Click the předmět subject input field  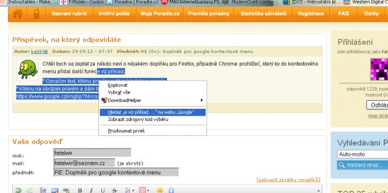pos(116,172)
